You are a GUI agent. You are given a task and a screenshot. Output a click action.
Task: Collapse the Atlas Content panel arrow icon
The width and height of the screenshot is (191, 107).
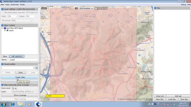[2, 25]
